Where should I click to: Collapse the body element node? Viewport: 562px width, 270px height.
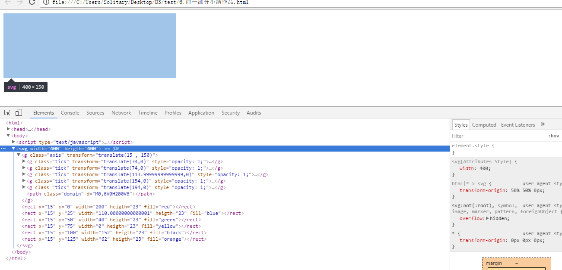click(x=8, y=136)
